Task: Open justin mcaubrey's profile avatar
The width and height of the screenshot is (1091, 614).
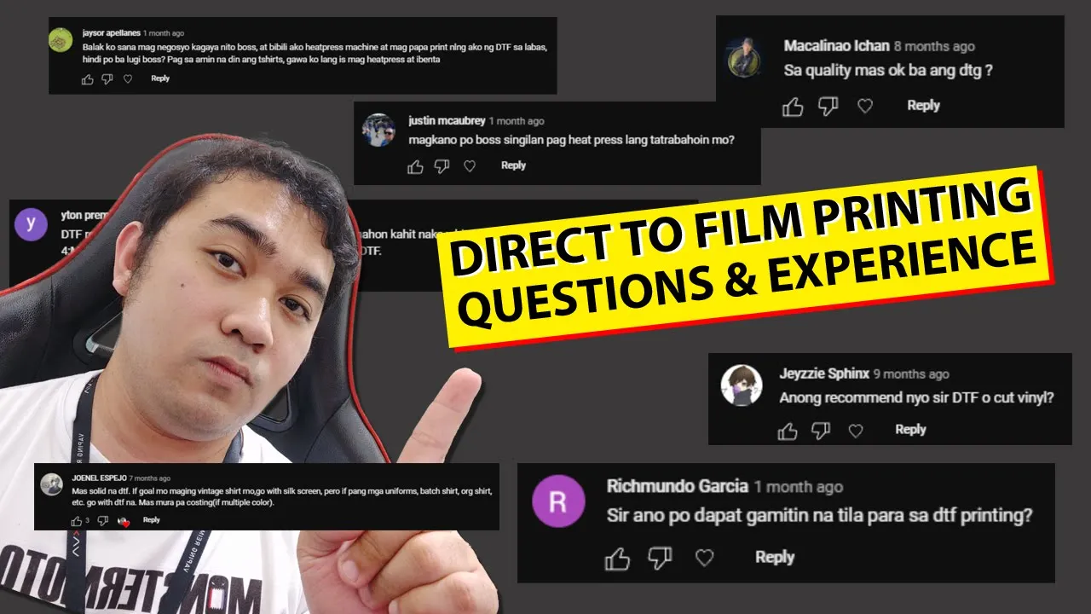Action: [x=378, y=130]
